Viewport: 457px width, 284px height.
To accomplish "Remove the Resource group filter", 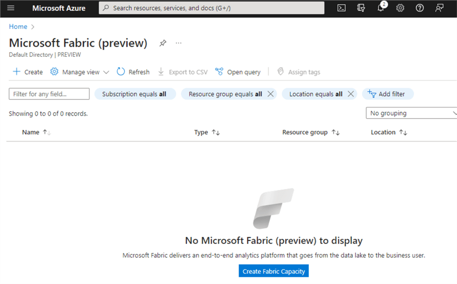I will coord(271,94).
